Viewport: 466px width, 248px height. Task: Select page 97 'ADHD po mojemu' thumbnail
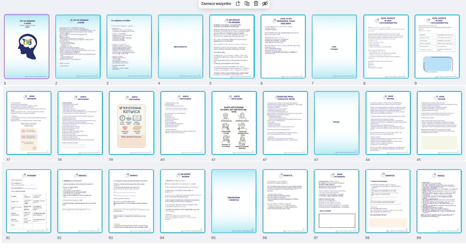coord(336,201)
